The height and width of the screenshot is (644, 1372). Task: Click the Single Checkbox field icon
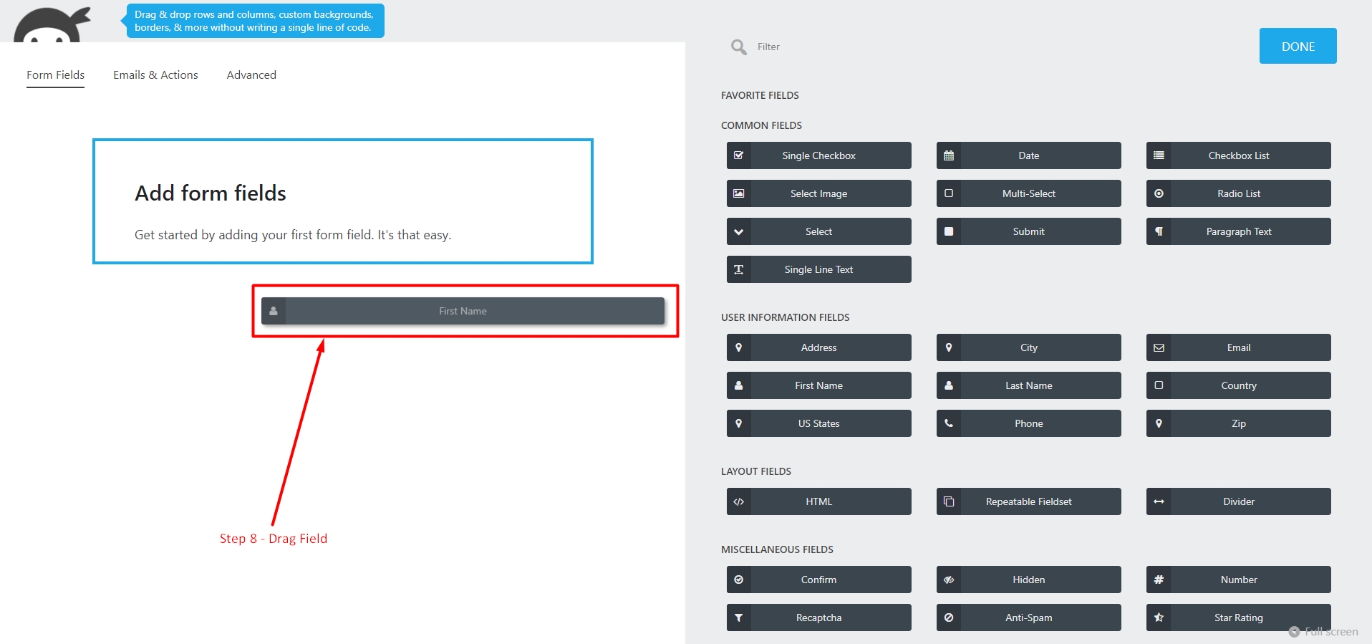pyautogui.click(x=738, y=155)
